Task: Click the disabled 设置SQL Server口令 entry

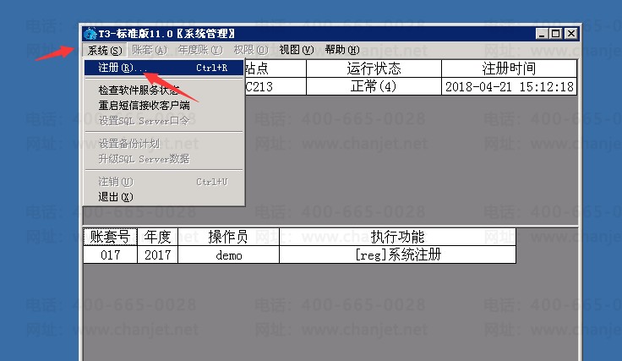Action: (x=164, y=121)
